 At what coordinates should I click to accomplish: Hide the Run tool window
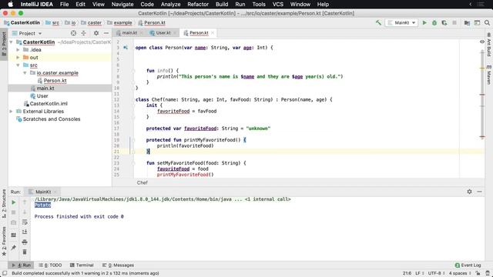pos(479,192)
